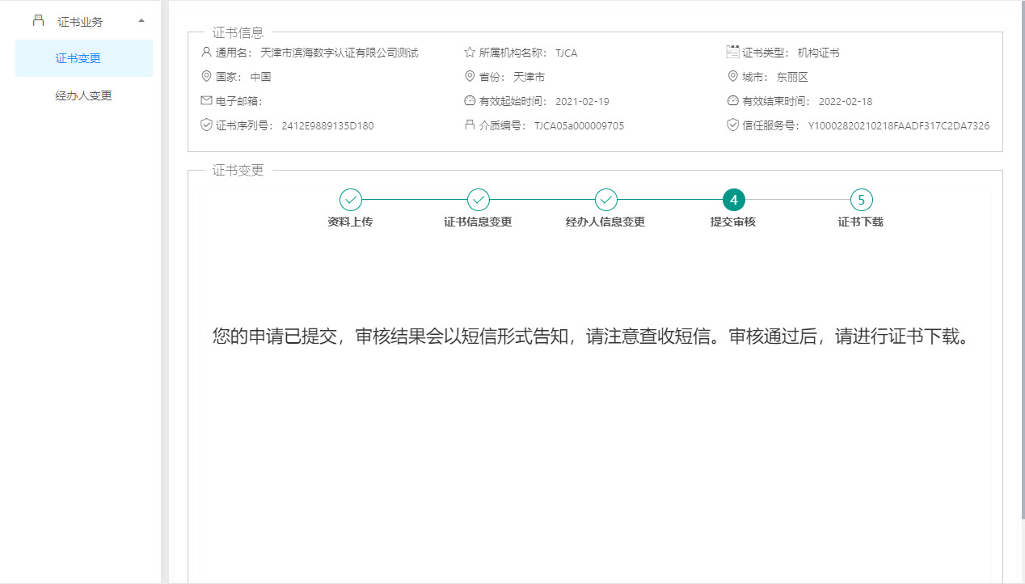Click the envelope icon beside 电子邮箱

click(206, 101)
